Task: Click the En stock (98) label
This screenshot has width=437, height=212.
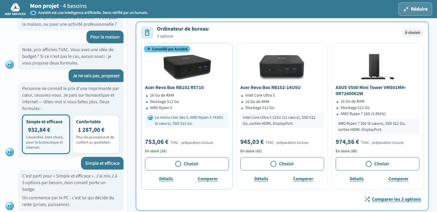Action: pyautogui.click(x=346, y=151)
